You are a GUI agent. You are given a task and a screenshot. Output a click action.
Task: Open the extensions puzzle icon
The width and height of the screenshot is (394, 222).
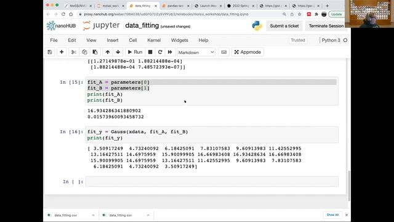click(x=316, y=14)
